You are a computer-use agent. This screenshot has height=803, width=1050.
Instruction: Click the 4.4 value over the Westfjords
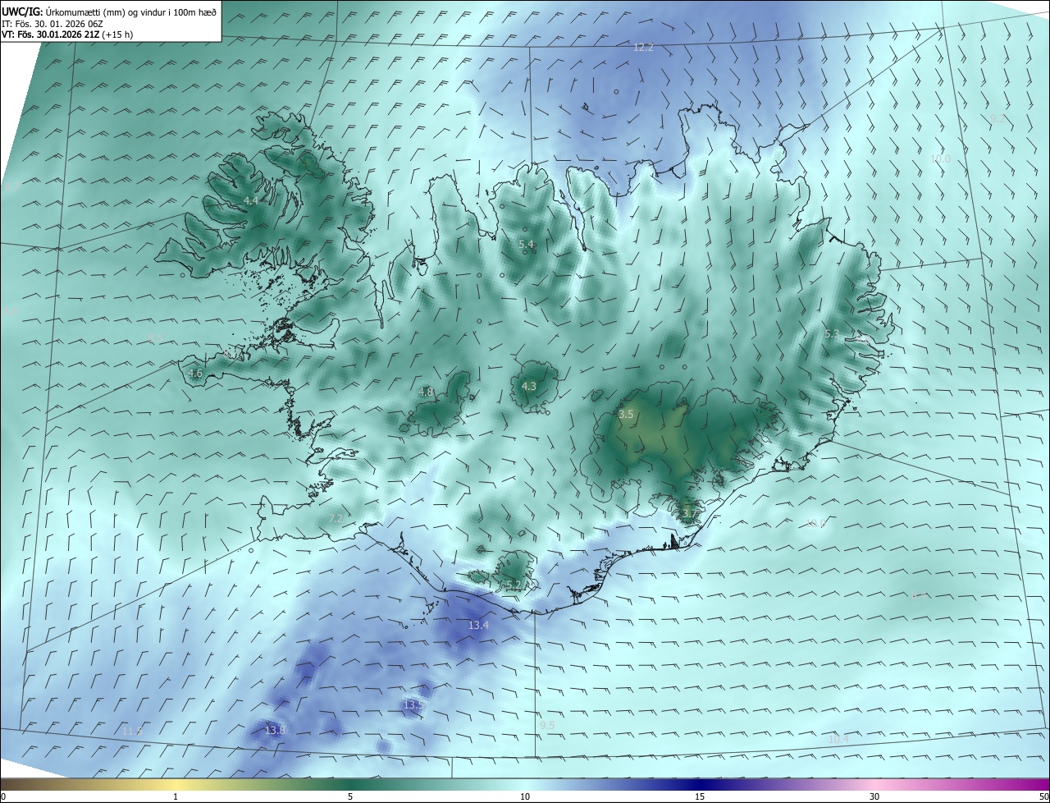pyautogui.click(x=251, y=200)
